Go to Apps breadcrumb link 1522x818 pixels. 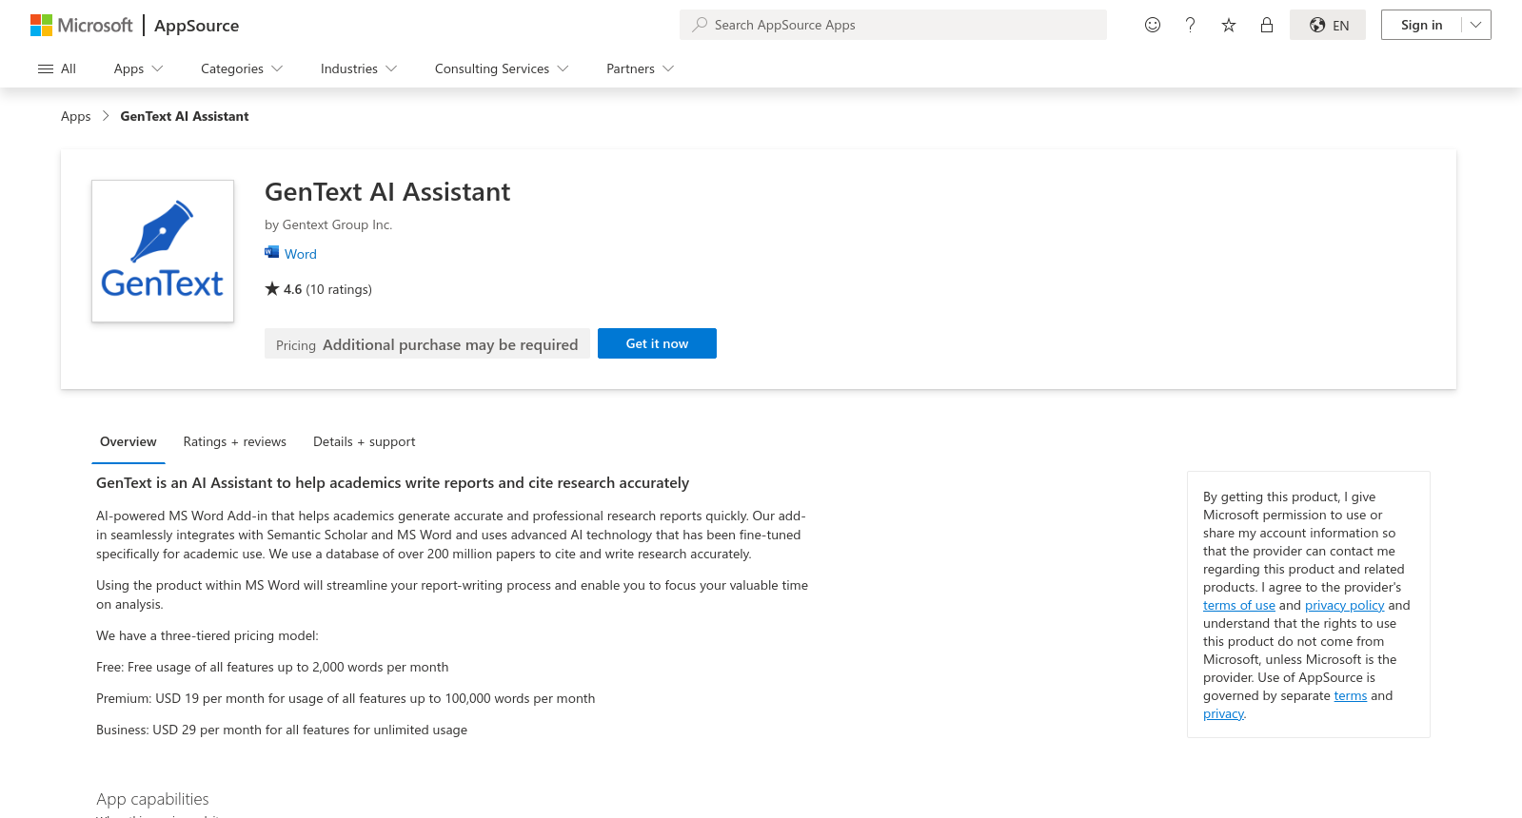[x=76, y=116]
